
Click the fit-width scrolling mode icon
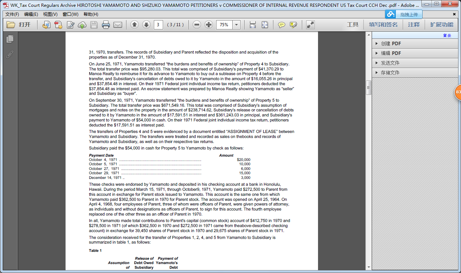tap(253, 25)
